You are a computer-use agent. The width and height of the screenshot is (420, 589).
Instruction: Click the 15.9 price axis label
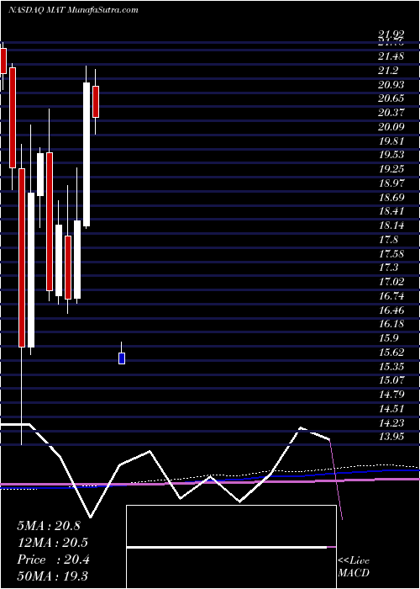coord(388,338)
